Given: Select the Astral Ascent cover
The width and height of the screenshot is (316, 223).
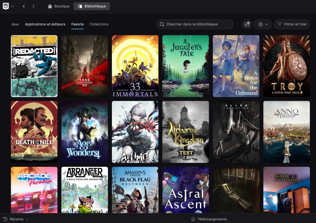Looking at the screenshot, I should [x=186, y=190].
